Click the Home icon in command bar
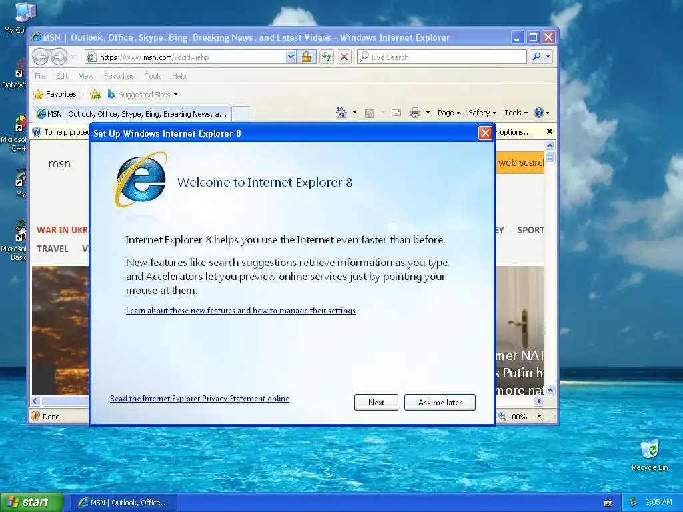Screen dimensions: 683x512 [x=341, y=113]
